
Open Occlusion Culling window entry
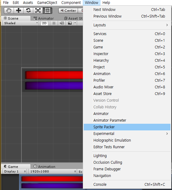pyautogui.click(x=127, y=162)
